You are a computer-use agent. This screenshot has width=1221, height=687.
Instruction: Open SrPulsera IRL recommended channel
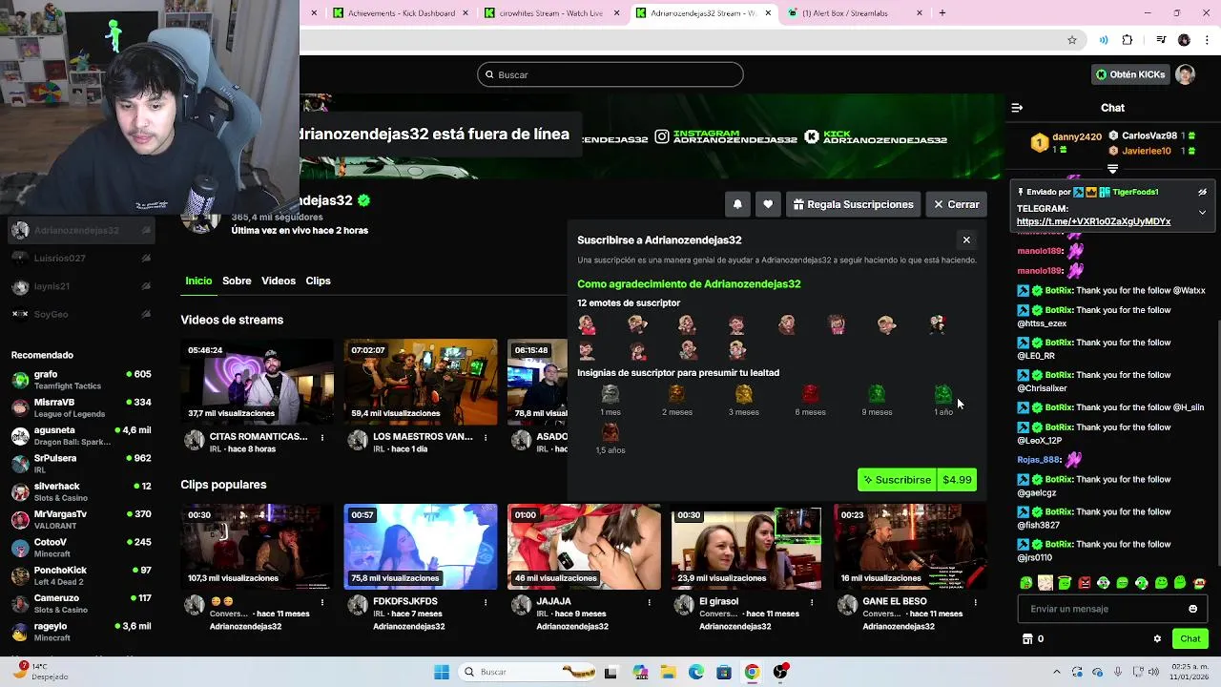click(81, 464)
